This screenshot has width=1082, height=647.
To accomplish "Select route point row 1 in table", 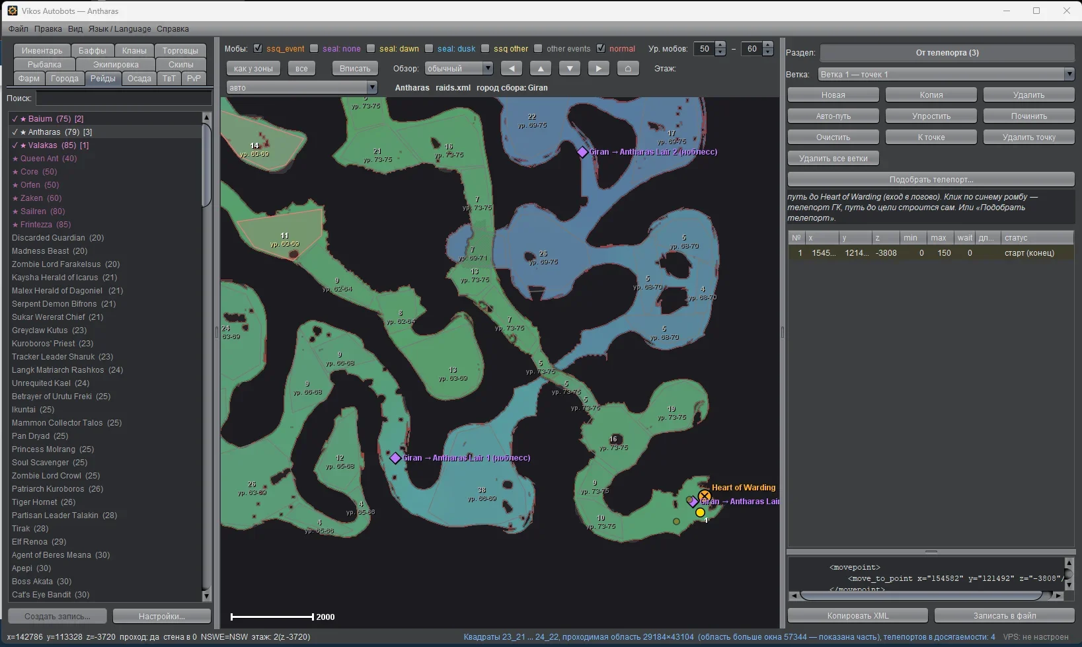I will tap(931, 253).
